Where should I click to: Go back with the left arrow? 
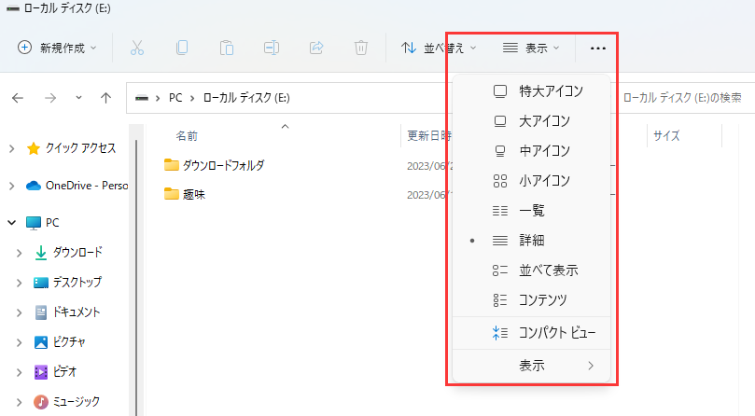[x=18, y=98]
